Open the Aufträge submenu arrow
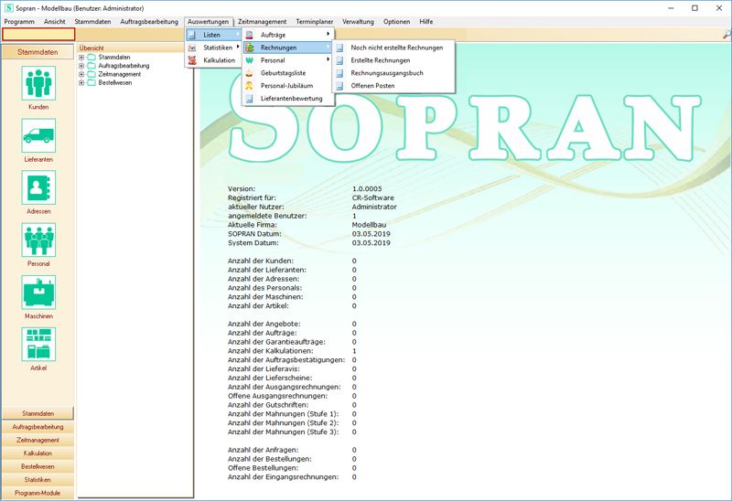The height and width of the screenshot is (501, 732). 328,34
